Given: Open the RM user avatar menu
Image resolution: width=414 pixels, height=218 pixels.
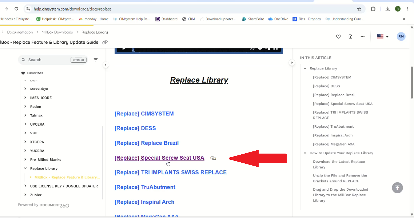Looking at the screenshot, I should (x=401, y=36).
